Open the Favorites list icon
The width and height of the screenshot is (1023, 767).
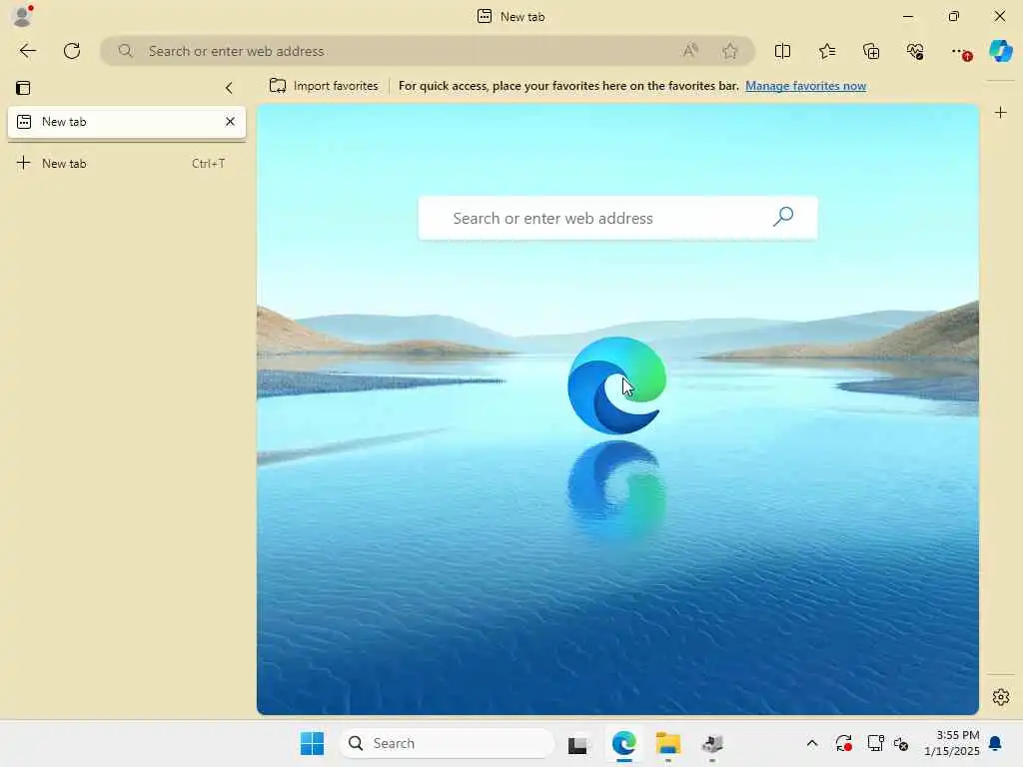(x=826, y=51)
